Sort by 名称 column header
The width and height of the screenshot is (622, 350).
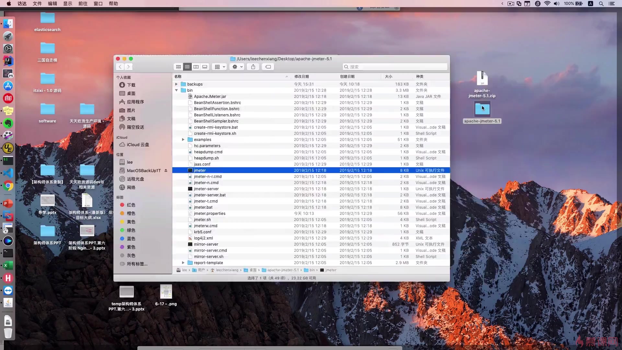coord(231,76)
